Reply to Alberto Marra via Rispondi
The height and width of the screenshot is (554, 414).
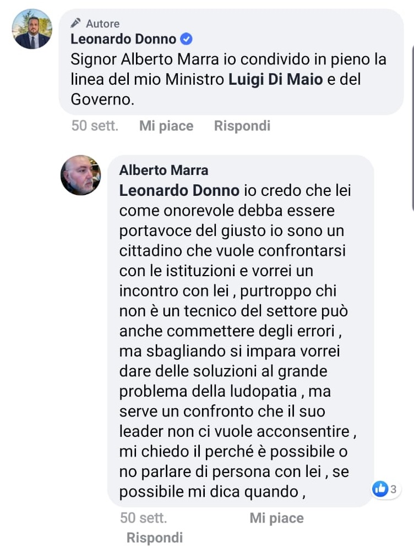pos(155,537)
